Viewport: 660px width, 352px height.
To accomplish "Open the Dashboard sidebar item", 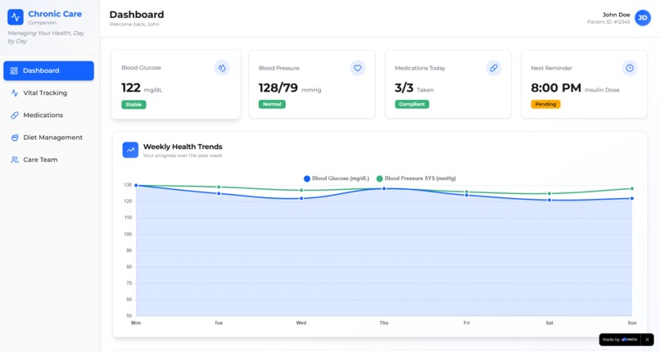I will coord(49,70).
